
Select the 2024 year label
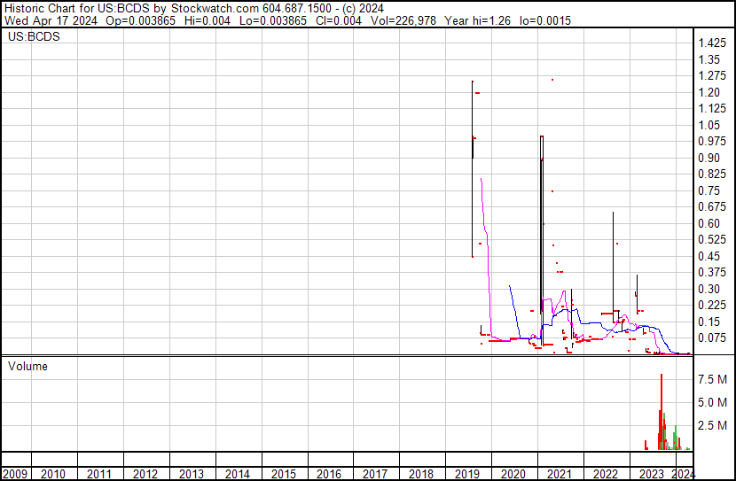pos(682,474)
